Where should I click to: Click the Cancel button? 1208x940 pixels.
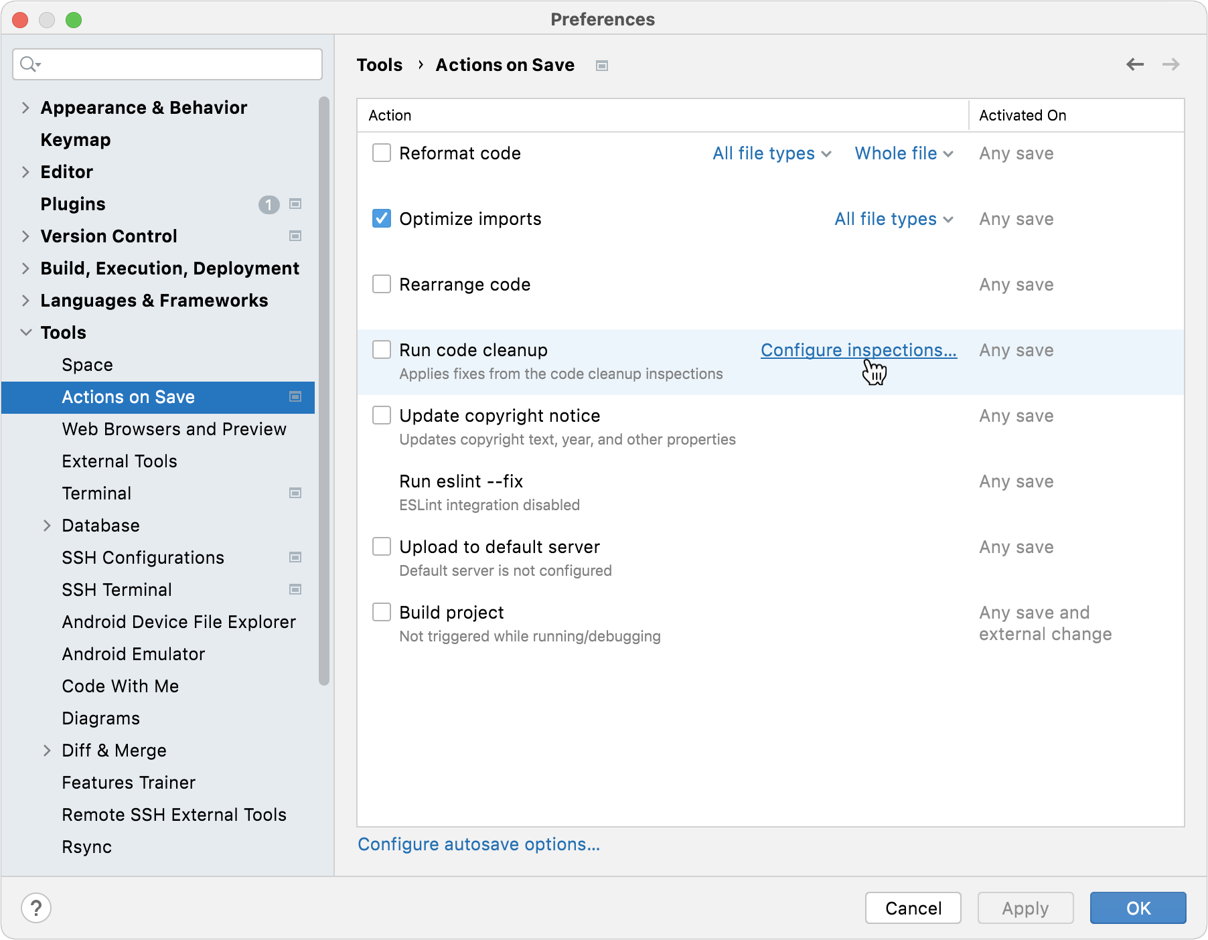(x=913, y=908)
